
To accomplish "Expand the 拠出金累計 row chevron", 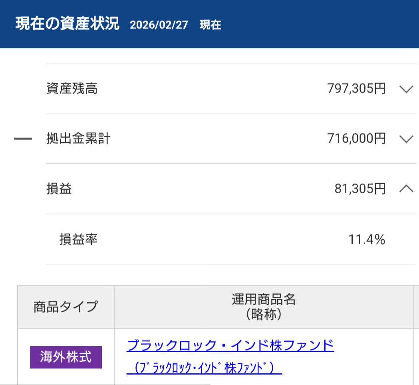I will (406, 139).
